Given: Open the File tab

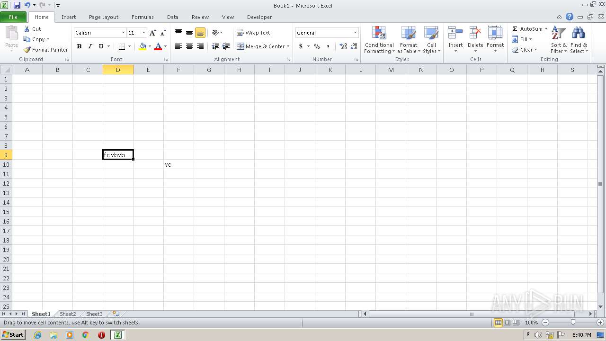Looking at the screenshot, I should click(x=13, y=17).
